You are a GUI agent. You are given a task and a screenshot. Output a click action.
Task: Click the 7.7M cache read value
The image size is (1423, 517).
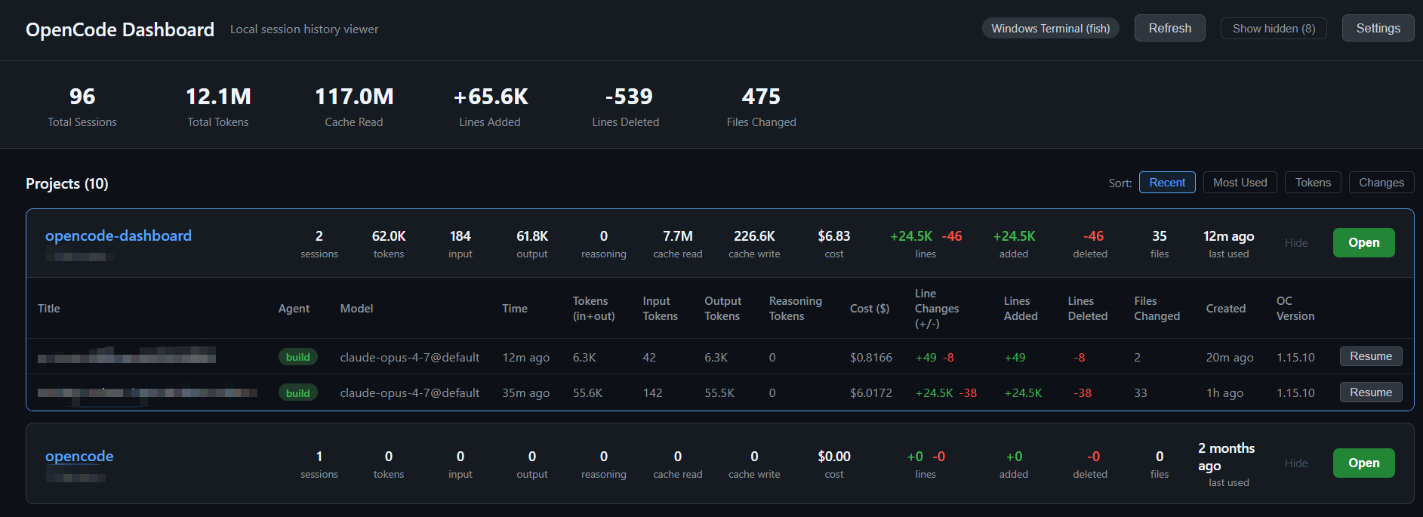677,236
